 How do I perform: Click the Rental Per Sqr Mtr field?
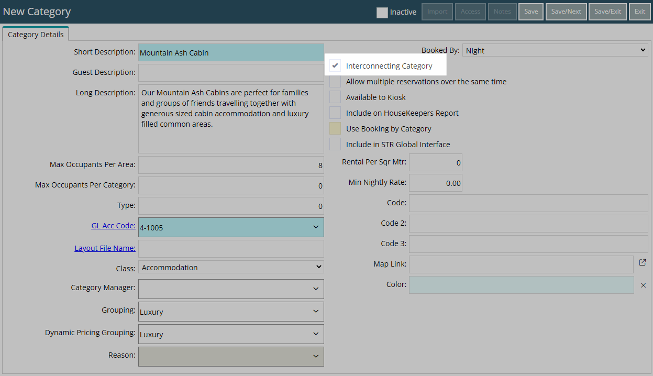click(435, 162)
